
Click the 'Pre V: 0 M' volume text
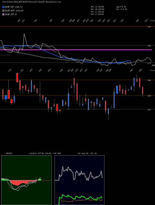121,9
